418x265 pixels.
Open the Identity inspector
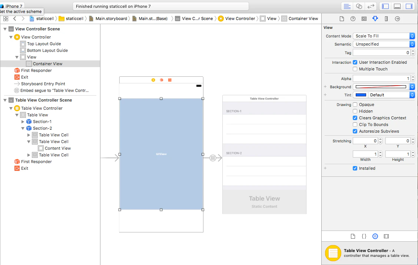[364, 19]
